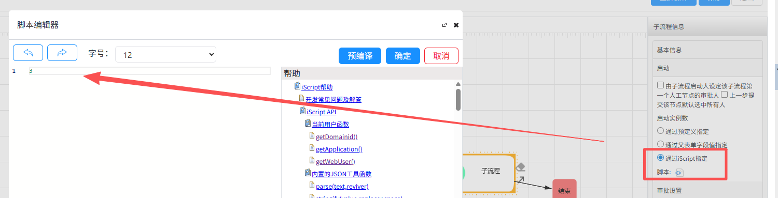The image size is (778, 198).
Task: Click the eraser icon next to 子流程 node
Action: pos(521,166)
